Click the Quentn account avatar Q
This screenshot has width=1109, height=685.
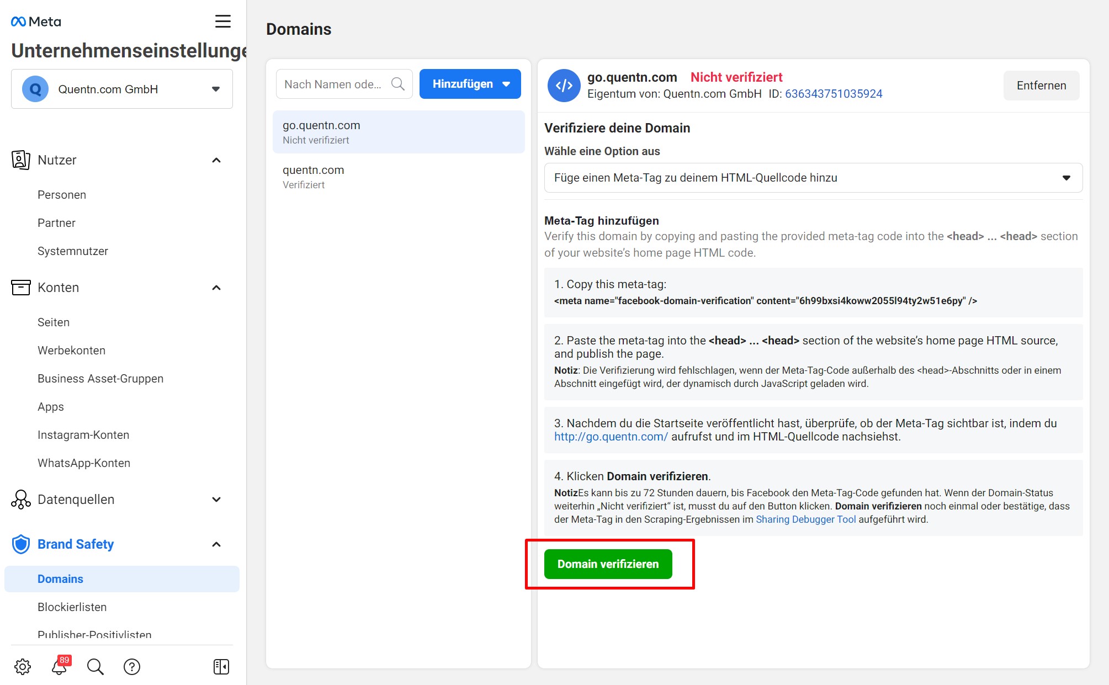click(35, 89)
